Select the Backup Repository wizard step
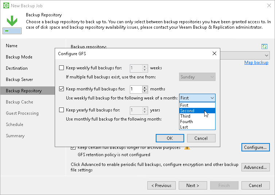Viewport: 275px width, 195px height. [x=27, y=91]
